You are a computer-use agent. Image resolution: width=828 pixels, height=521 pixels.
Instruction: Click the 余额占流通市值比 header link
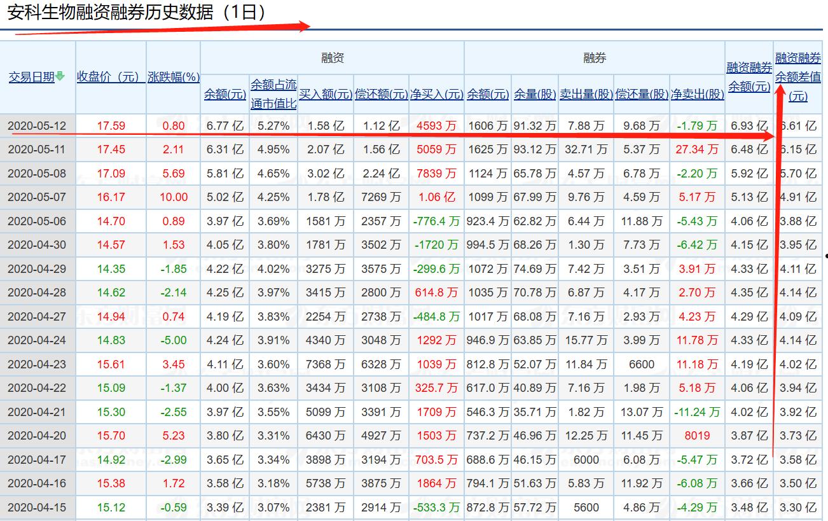273,94
